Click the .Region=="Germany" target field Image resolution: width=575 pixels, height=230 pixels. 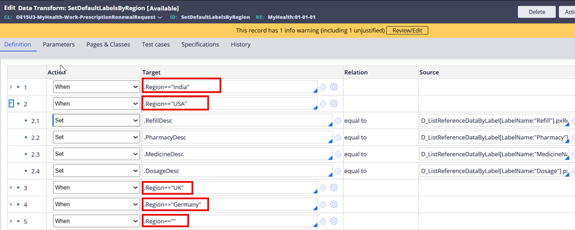pyautogui.click(x=230, y=204)
